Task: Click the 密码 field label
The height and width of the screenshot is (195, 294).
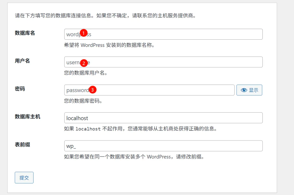Action: (20, 89)
